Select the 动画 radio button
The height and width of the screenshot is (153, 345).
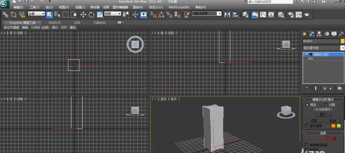(325, 105)
